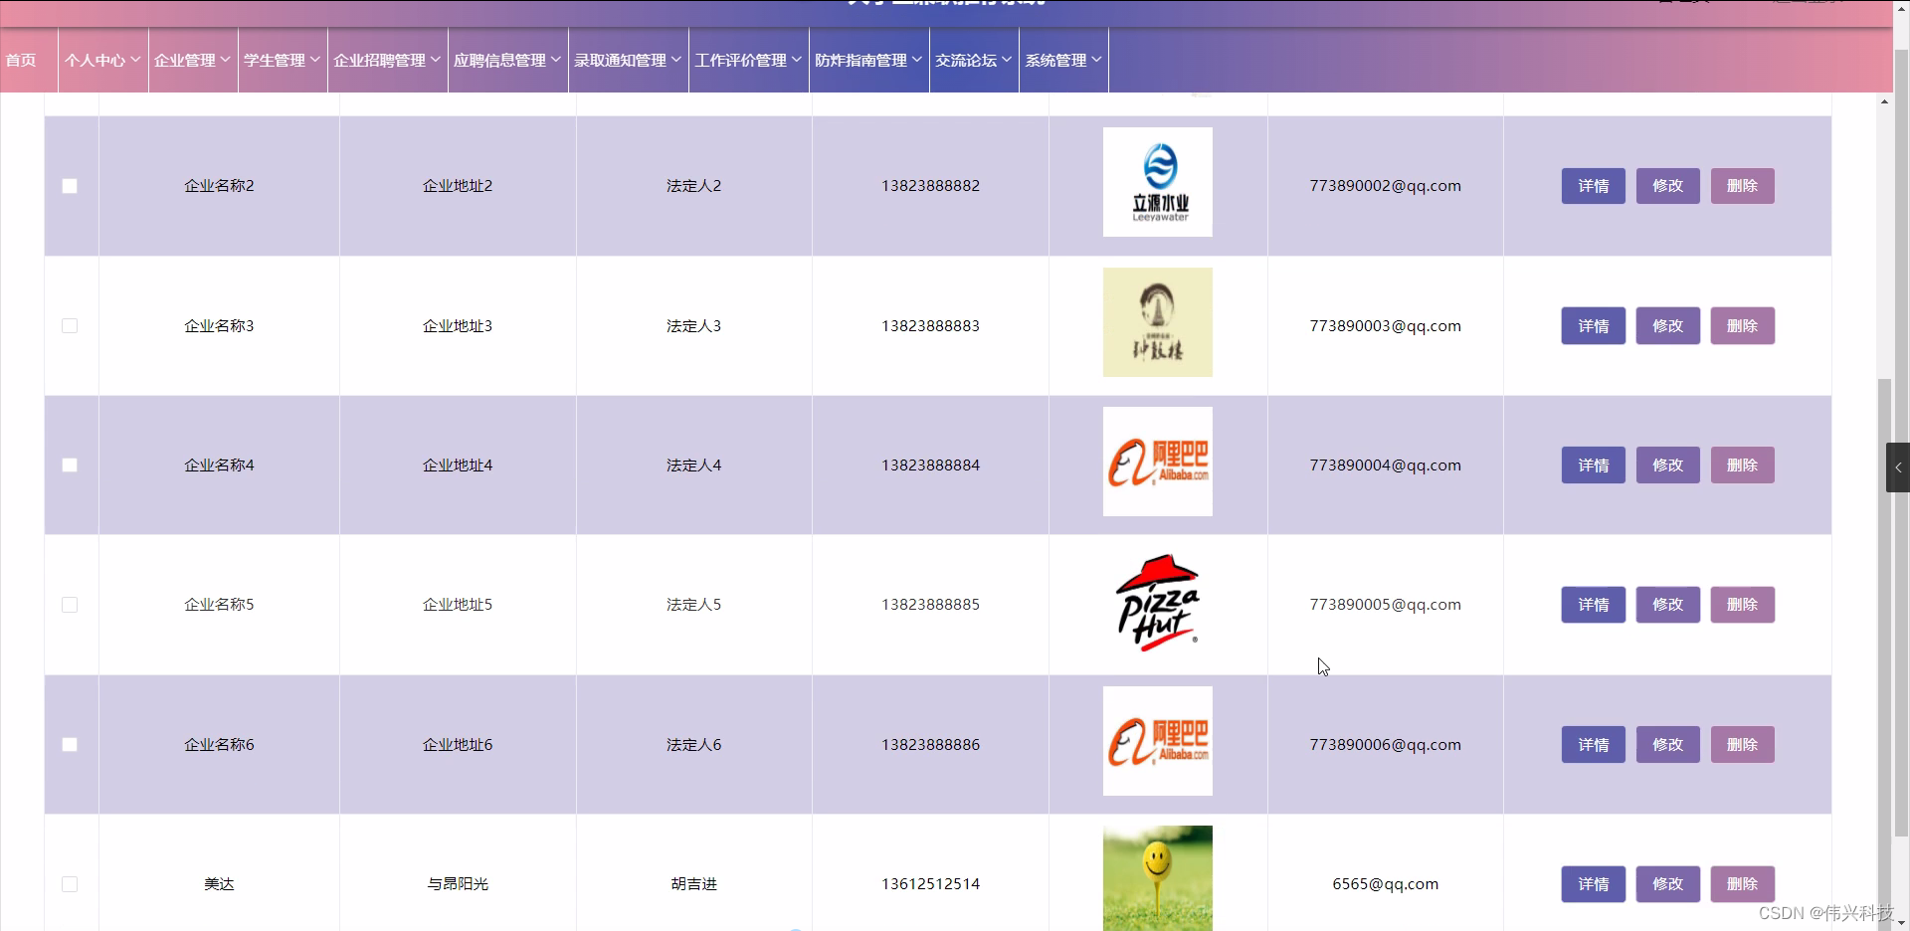Open the 交流论坛 dropdown
1910x931 pixels.
click(x=972, y=60)
